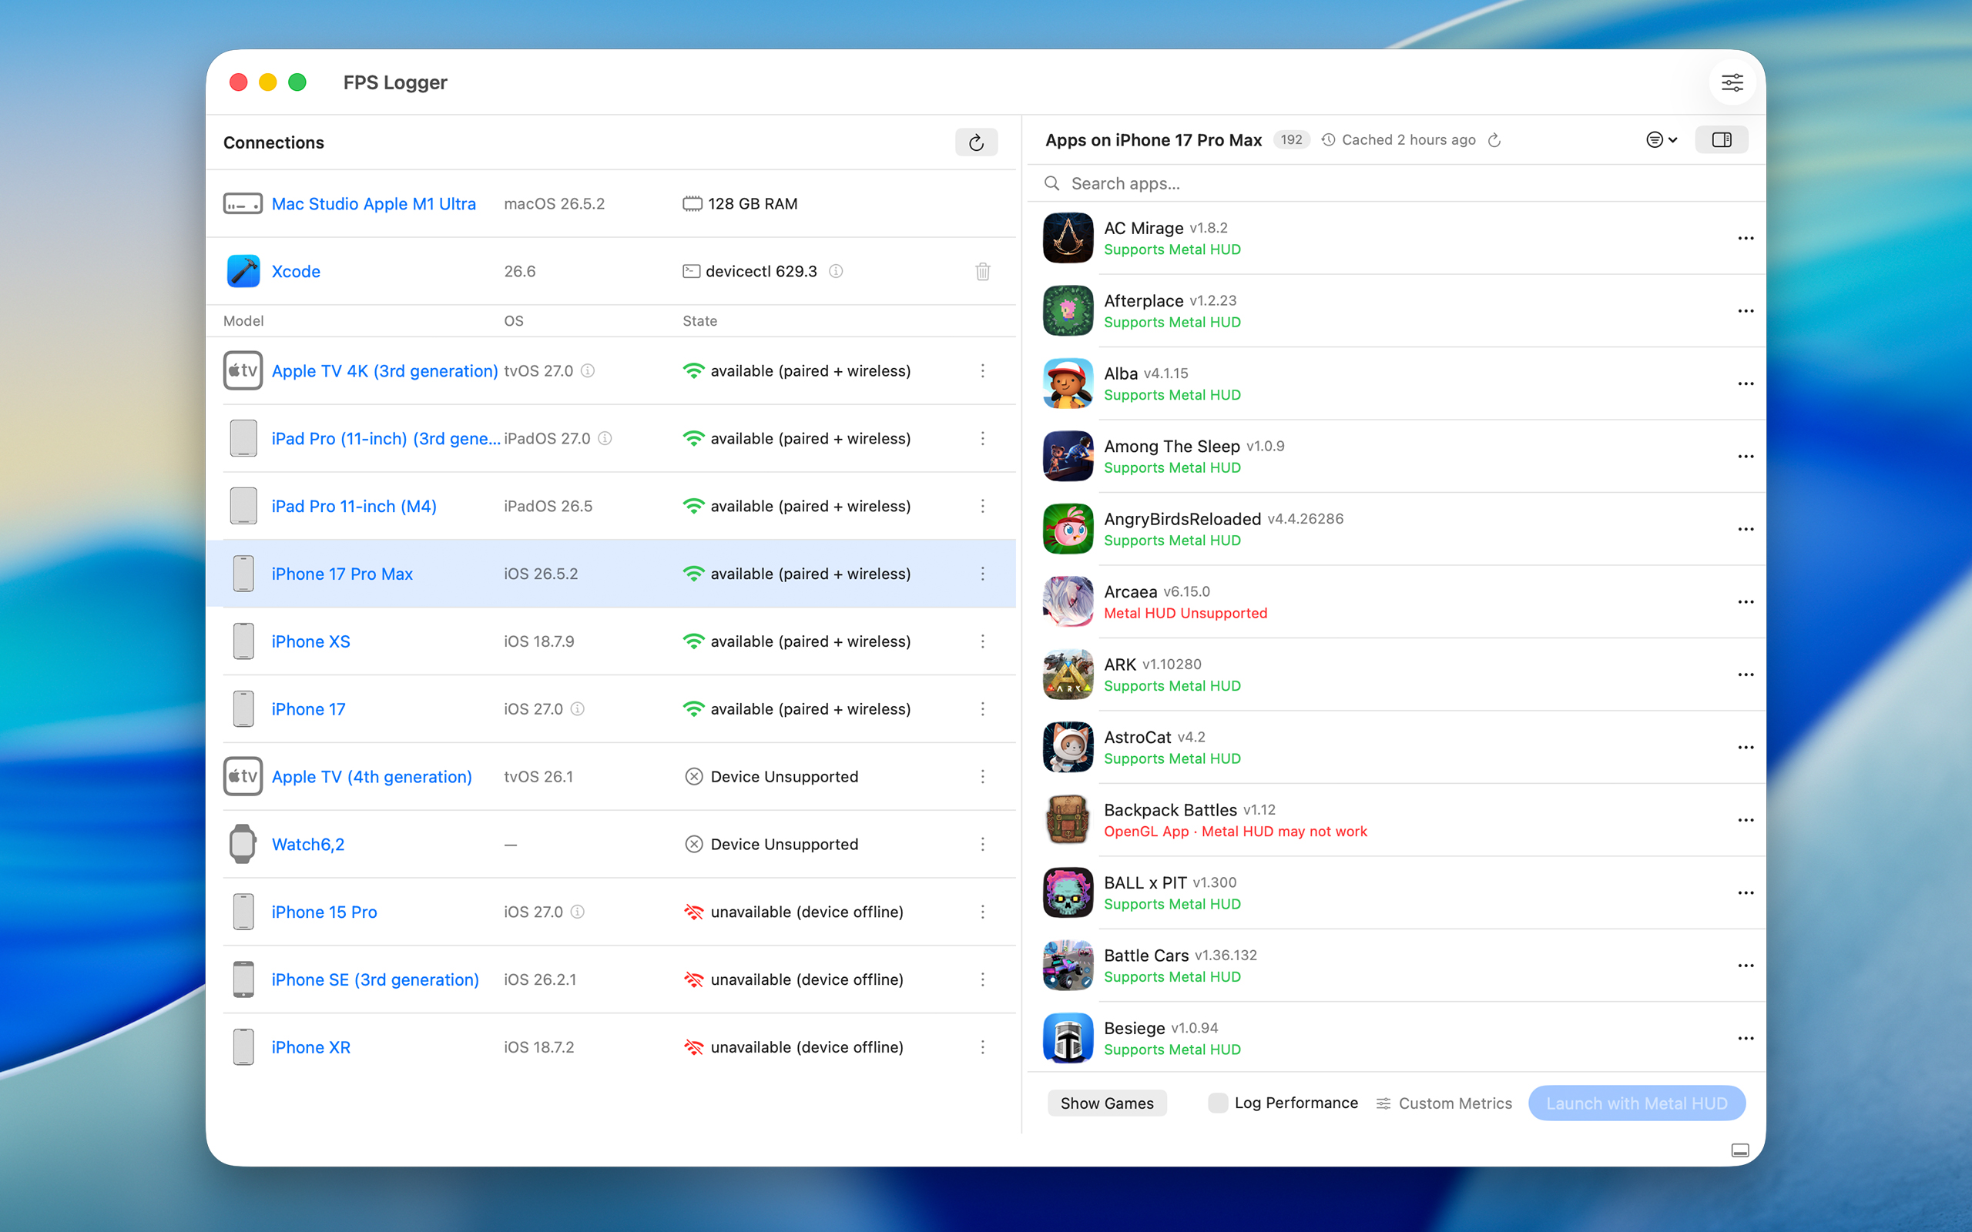Click the Afterplace app icon
Image resolution: width=1972 pixels, height=1232 pixels.
[1068, 310]
